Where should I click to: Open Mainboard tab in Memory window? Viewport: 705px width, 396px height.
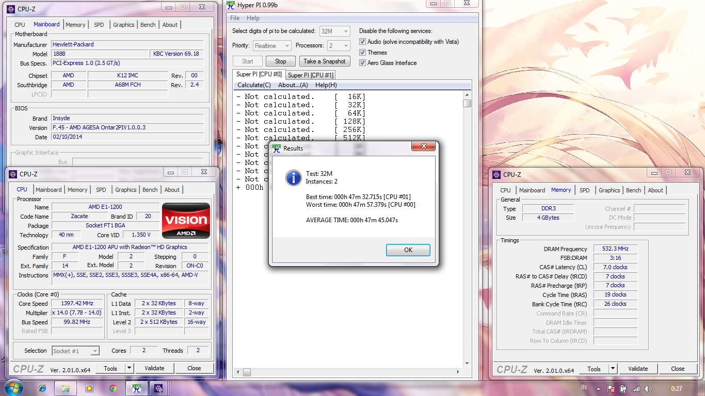(x=532, y=190)
